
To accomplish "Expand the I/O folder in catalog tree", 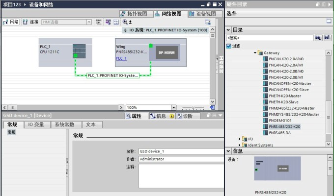I will point(240,139).
